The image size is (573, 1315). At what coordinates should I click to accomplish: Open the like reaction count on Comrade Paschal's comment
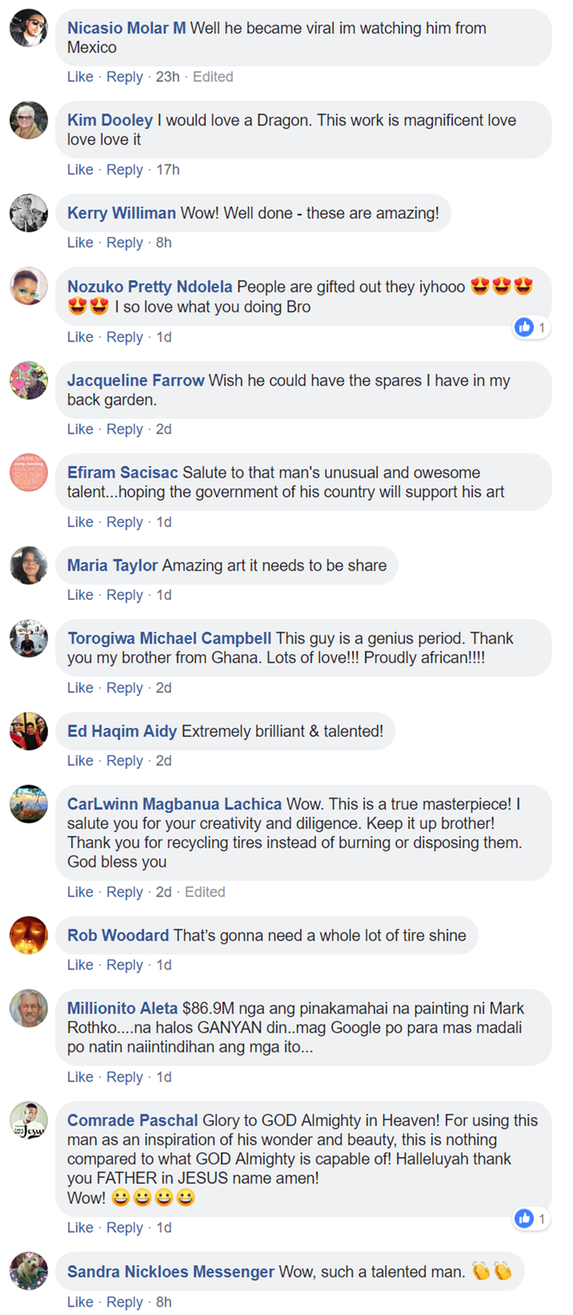(532, 1219)
